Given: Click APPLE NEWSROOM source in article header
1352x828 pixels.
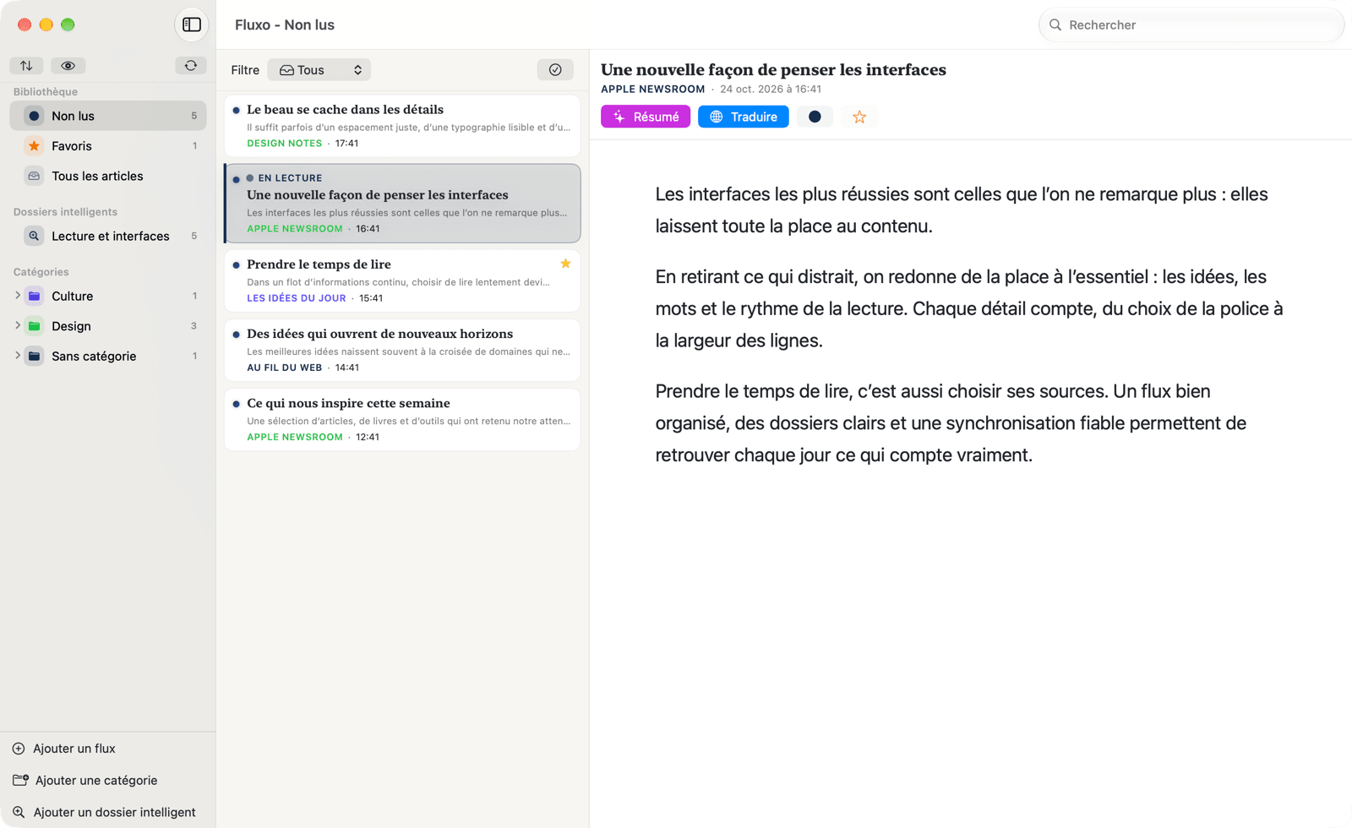Looking at the screenshot, I should [x=652, y=89].
